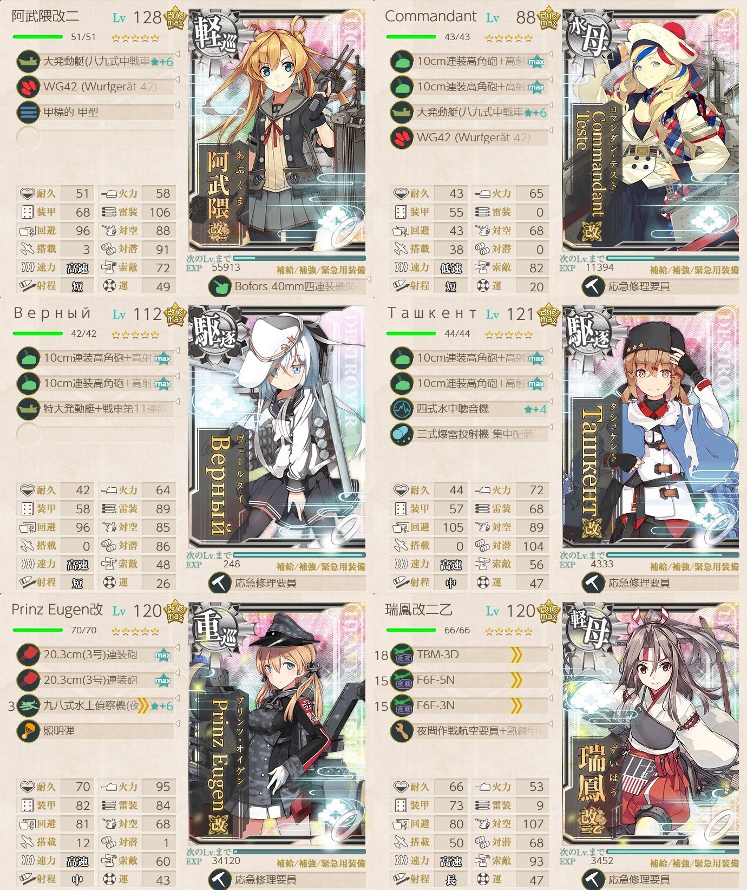Expand the arrow beside WG42 on Commandant Teste
The width and height of the screenshot is (747, 890).
(x=551, y=130)
